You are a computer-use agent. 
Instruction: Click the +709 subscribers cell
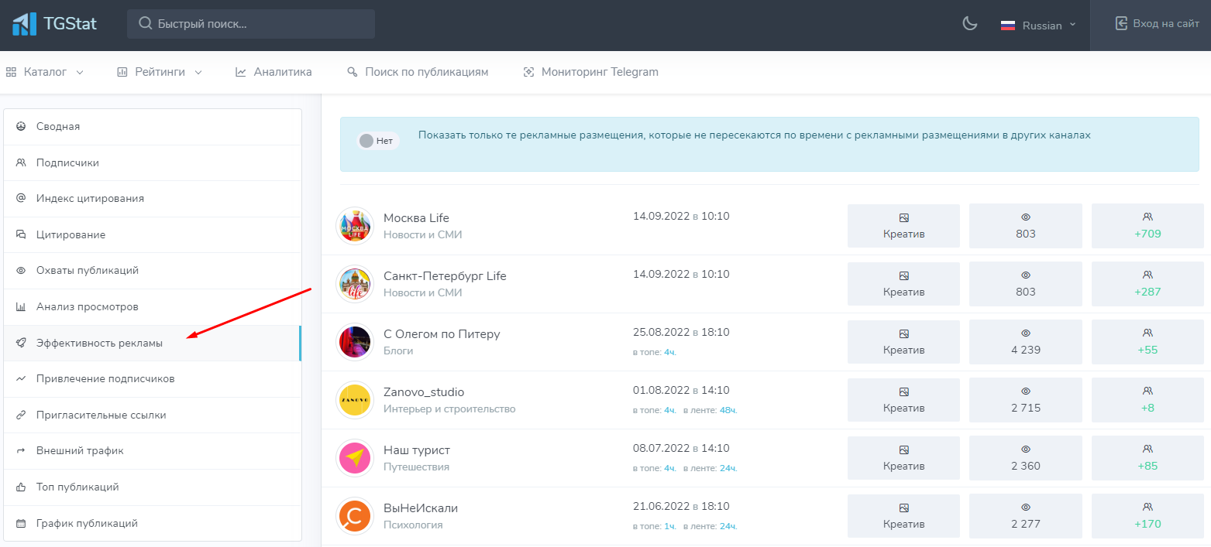pos(1147,226)
